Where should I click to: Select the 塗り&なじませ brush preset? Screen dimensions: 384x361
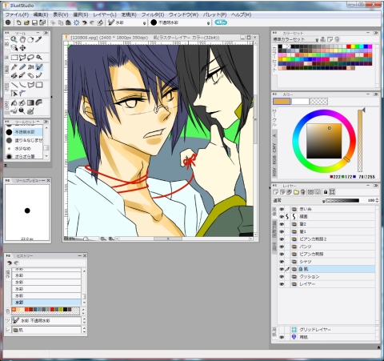point(24,140)
